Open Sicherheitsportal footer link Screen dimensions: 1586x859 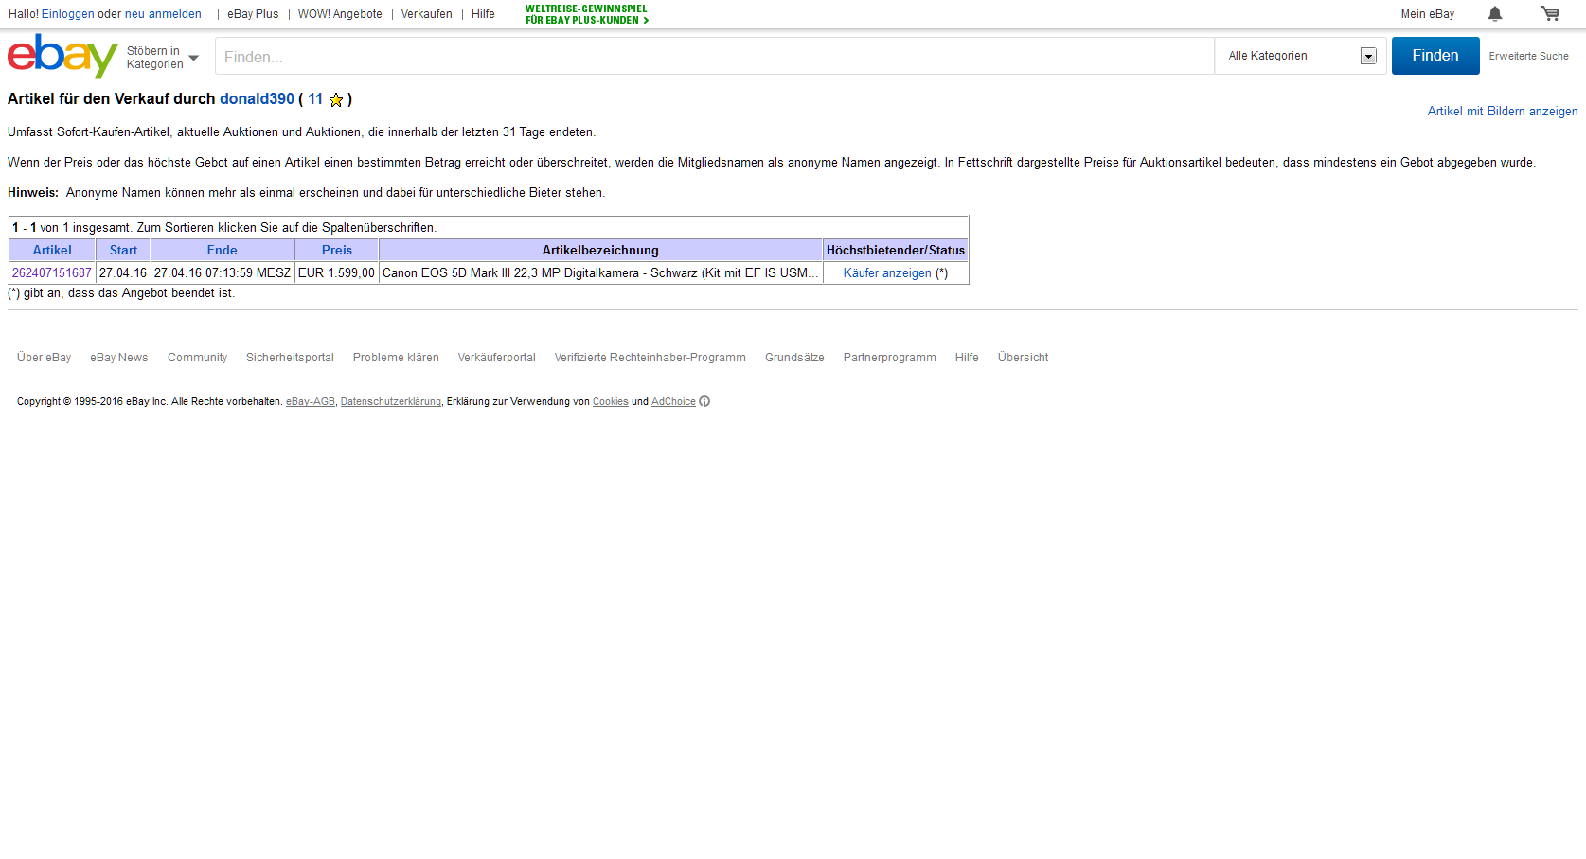(290, 358)
